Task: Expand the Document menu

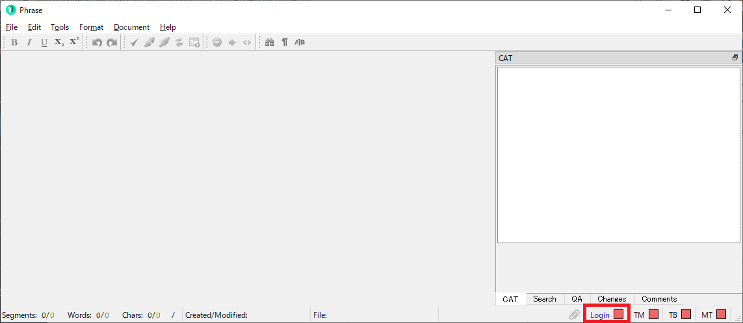Action: (x=131, y=27)
